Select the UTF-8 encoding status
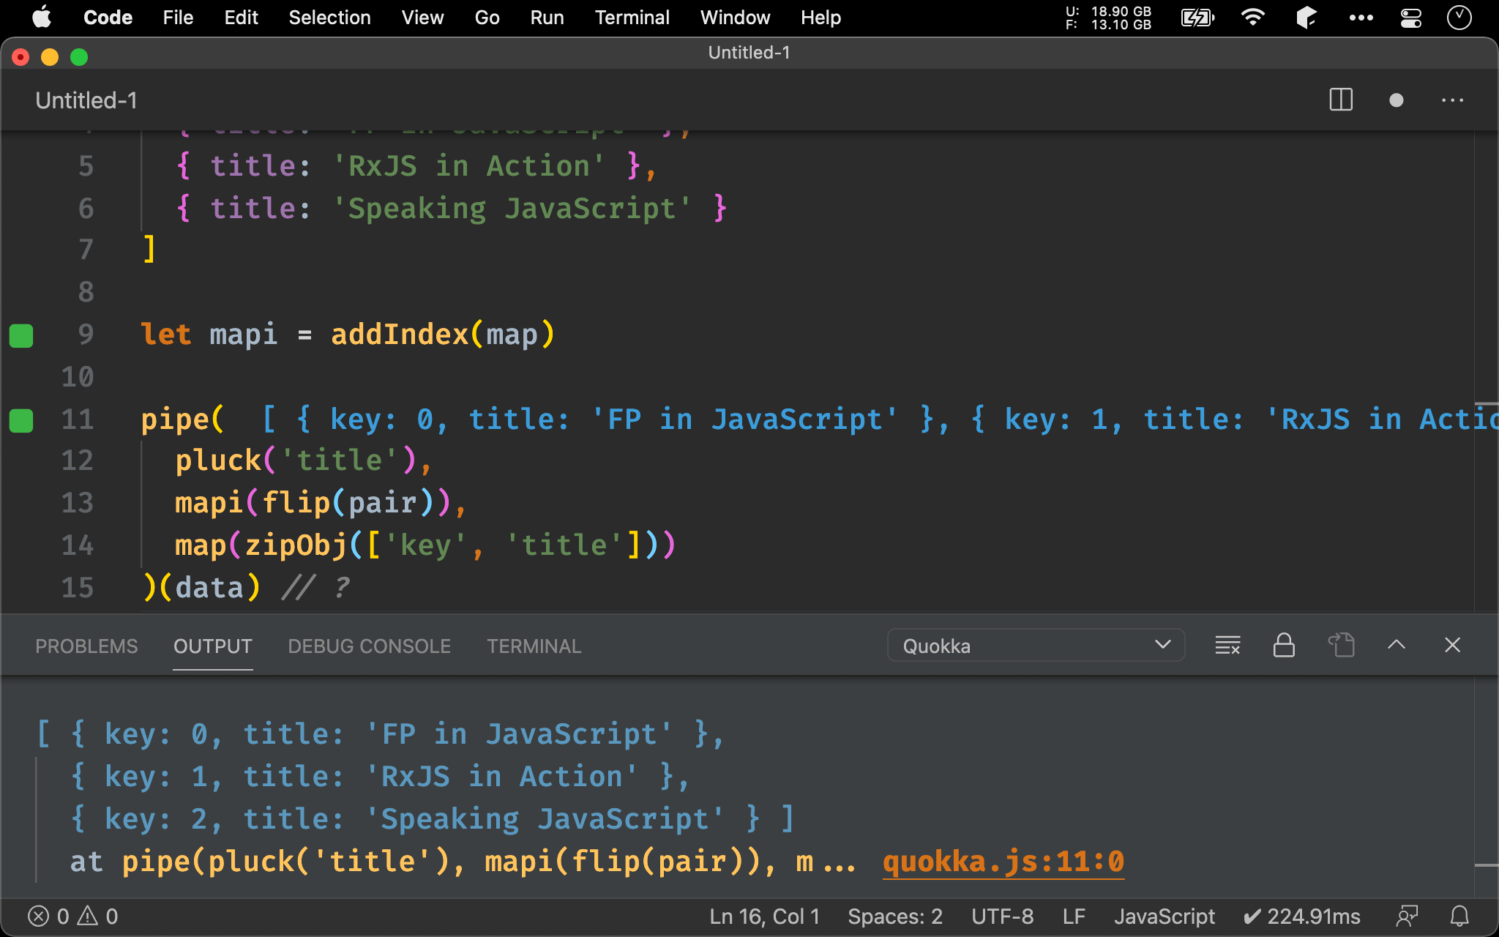The width and height of the screenshot is (1499, 937). (1002, 917)
